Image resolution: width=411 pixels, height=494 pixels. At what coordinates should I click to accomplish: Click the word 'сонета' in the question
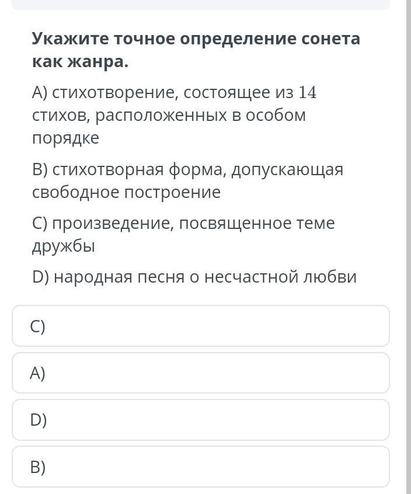(x=330, y=39)
